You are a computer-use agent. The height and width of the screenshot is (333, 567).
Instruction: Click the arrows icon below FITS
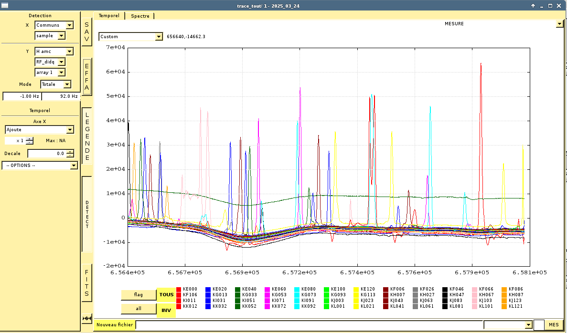(86, 318)
